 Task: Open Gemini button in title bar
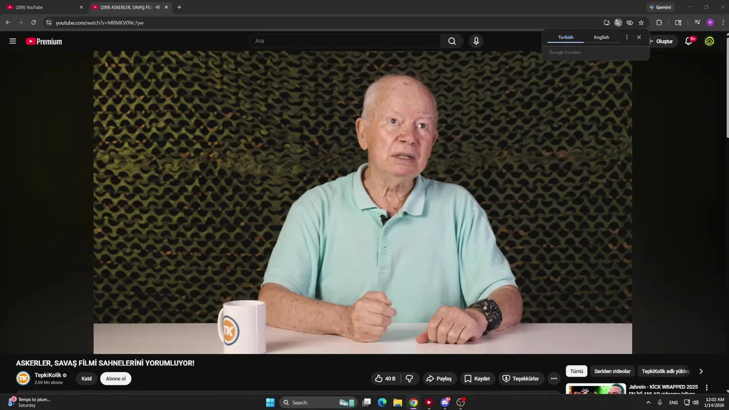click(x=660, y=7)
